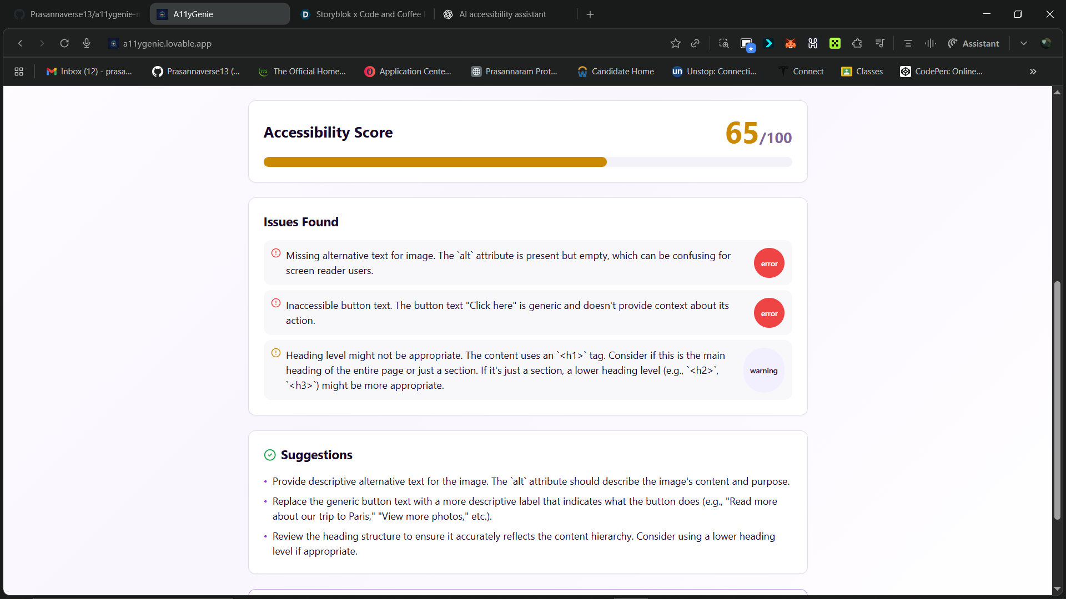
Task: Click the green checkered extension icon
Action: tap(835, 43)
